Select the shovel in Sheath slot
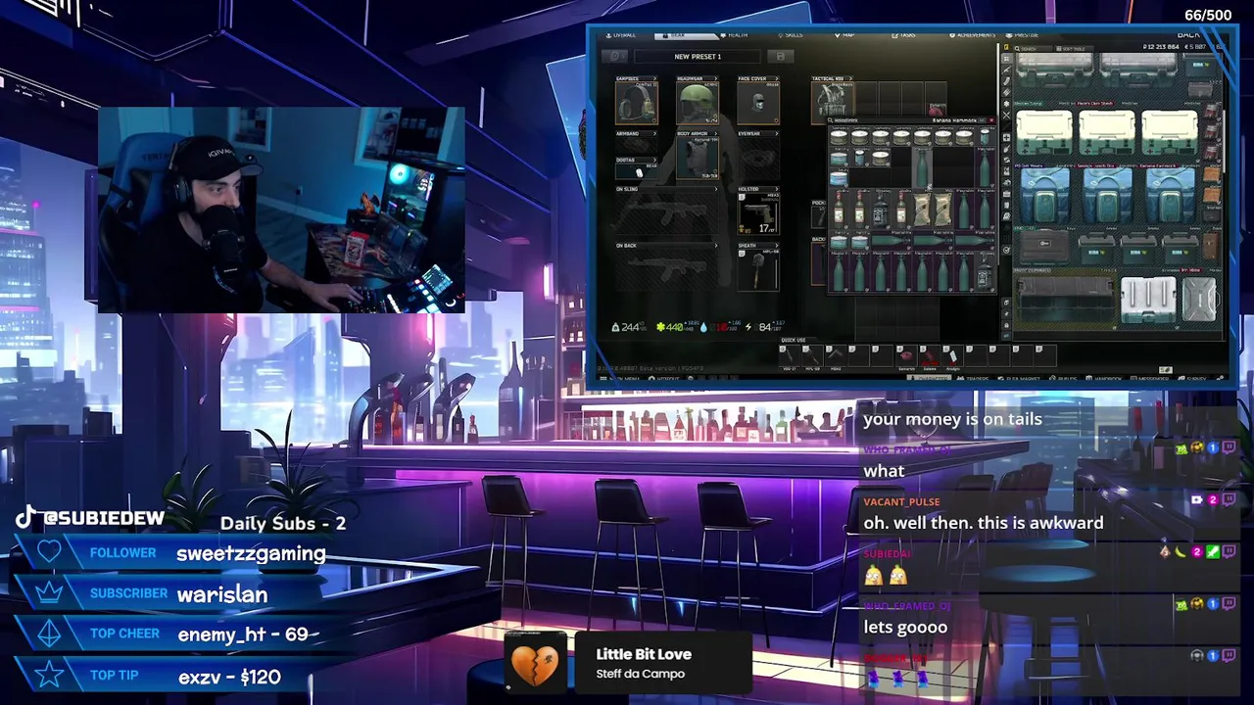 pyautogui.click(x=758, y=270)
